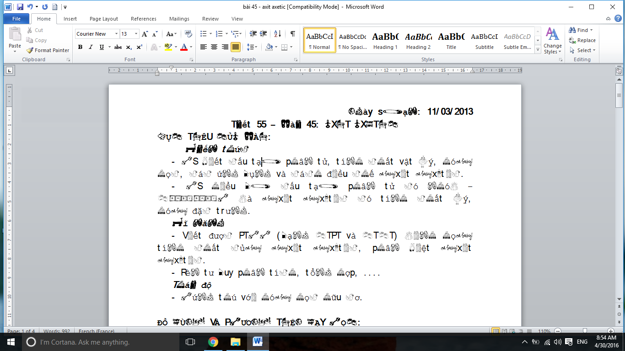
Task: Sort the selected text alphabetically
Action: point(278,34)
